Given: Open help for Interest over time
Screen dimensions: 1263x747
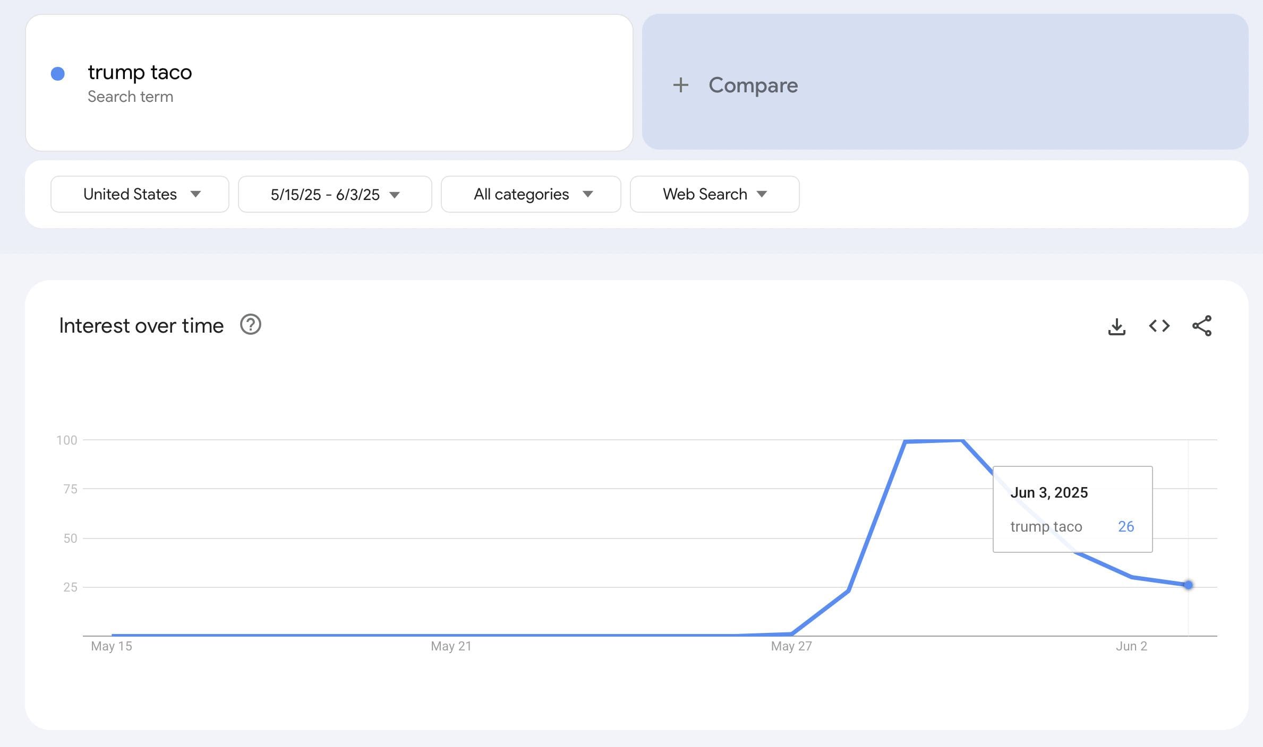Looking at the screenshot, I should click(250, 325).
